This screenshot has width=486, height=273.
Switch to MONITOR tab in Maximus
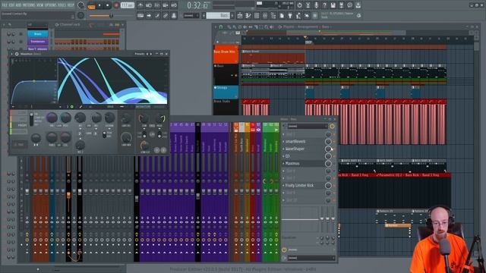point(143,107)
